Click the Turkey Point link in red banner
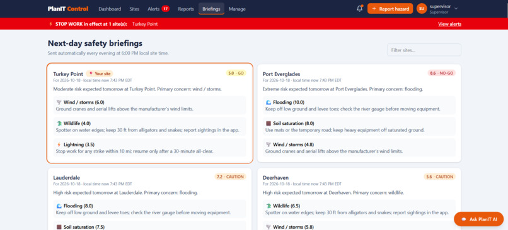 (x=145, y=24)
